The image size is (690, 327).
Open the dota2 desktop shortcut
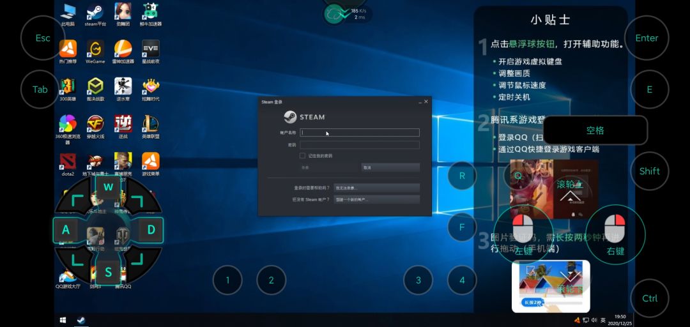pos(68,164)
